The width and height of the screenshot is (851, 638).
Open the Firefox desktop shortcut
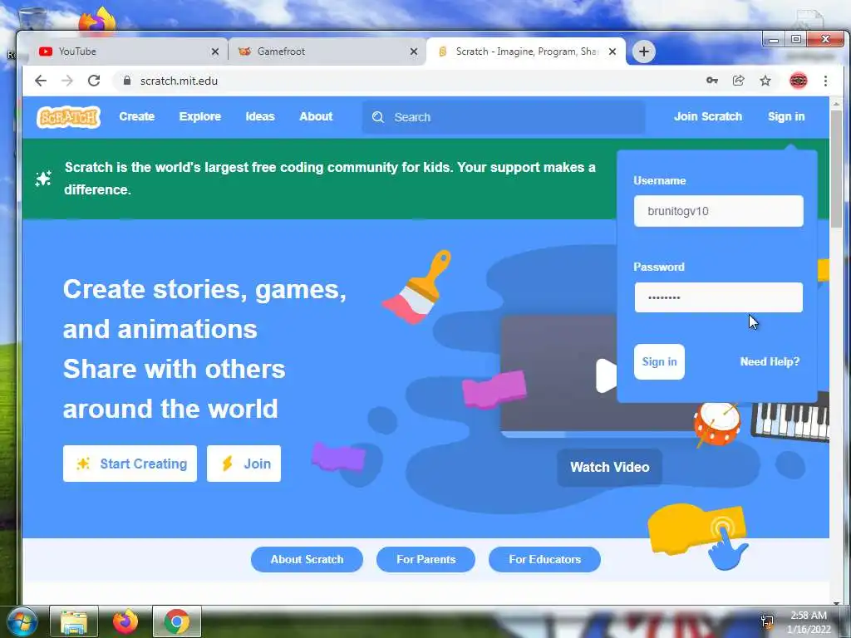[98, 22]
